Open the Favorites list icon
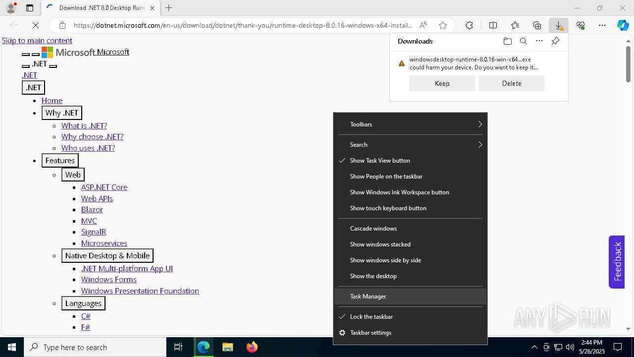Viewport: 634px width, 357px height. click(515, 25)
